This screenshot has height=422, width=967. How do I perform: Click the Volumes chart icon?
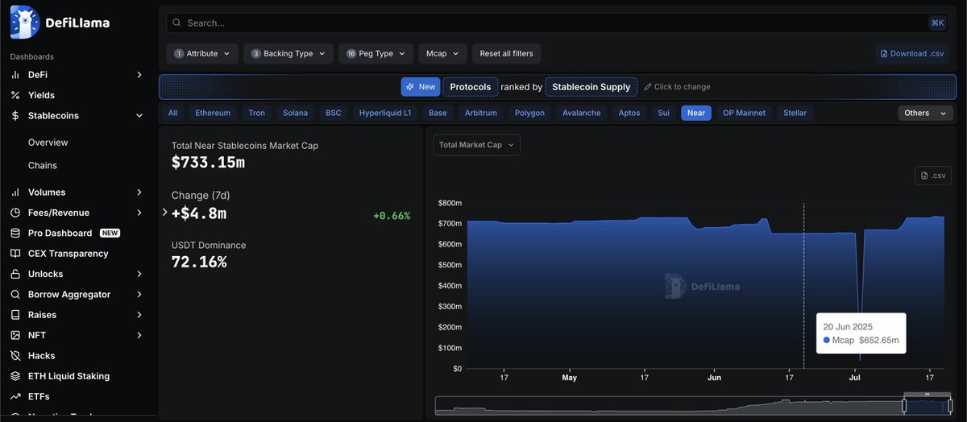point(15,192)
